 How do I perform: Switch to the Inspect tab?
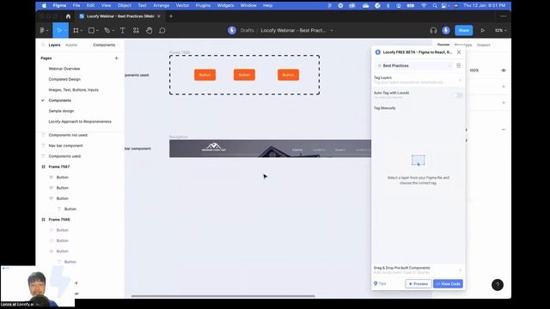point(483,45)
